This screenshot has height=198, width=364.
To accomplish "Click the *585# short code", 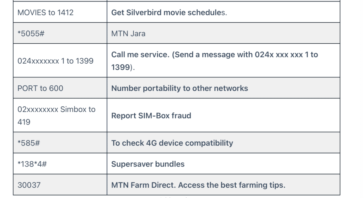I will (29, 143).
